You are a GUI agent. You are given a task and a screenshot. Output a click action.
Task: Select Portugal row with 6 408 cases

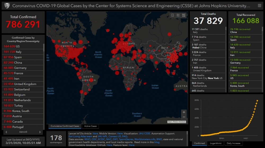23,127
